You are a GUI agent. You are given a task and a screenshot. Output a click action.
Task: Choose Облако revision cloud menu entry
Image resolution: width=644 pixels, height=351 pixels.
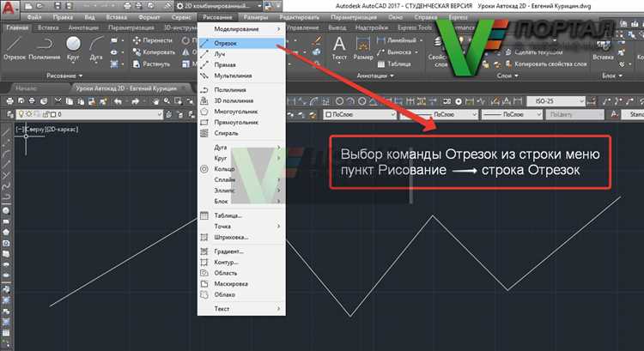[241, 294]
